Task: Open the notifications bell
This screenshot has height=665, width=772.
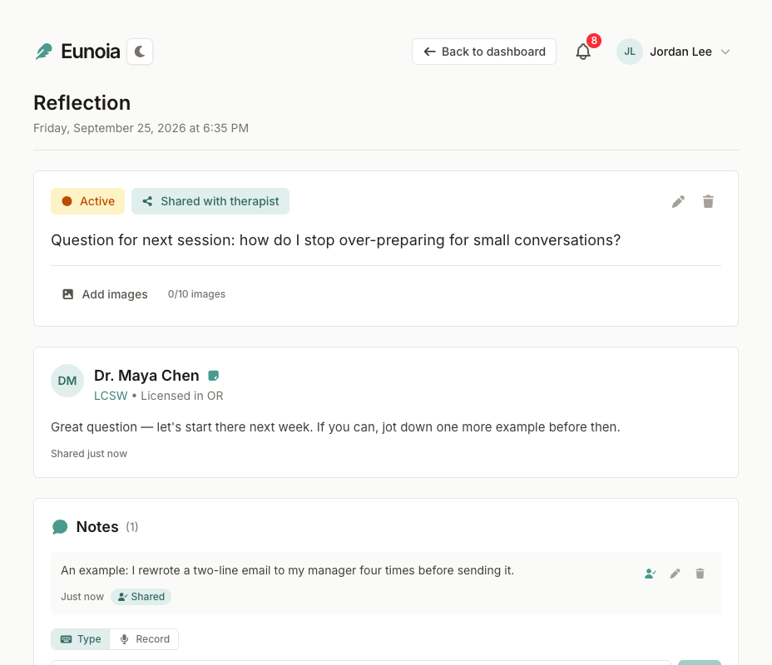Action: (583, 52)
